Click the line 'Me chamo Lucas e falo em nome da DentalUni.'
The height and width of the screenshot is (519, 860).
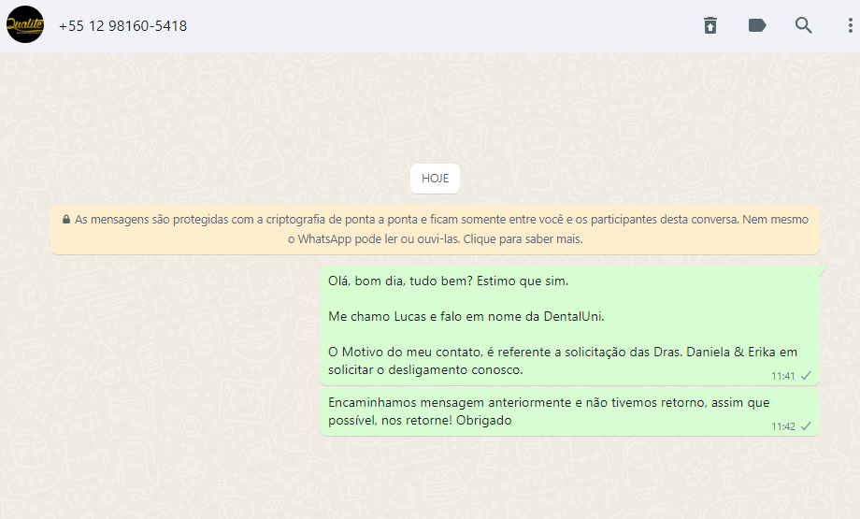click(x=466, y=317)
